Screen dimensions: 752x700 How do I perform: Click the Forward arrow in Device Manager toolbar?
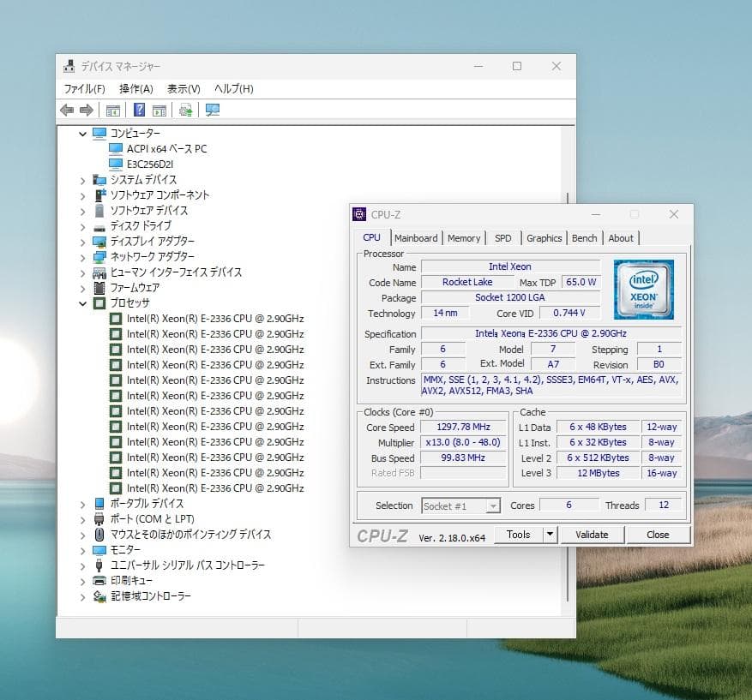click(x=87, y=111)
